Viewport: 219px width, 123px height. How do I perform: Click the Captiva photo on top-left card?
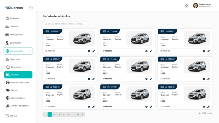(x=82, y=38)
